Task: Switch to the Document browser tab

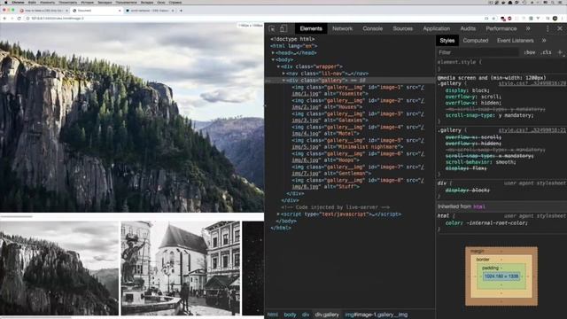Action: pyautogui.click(x=97, y=11)
